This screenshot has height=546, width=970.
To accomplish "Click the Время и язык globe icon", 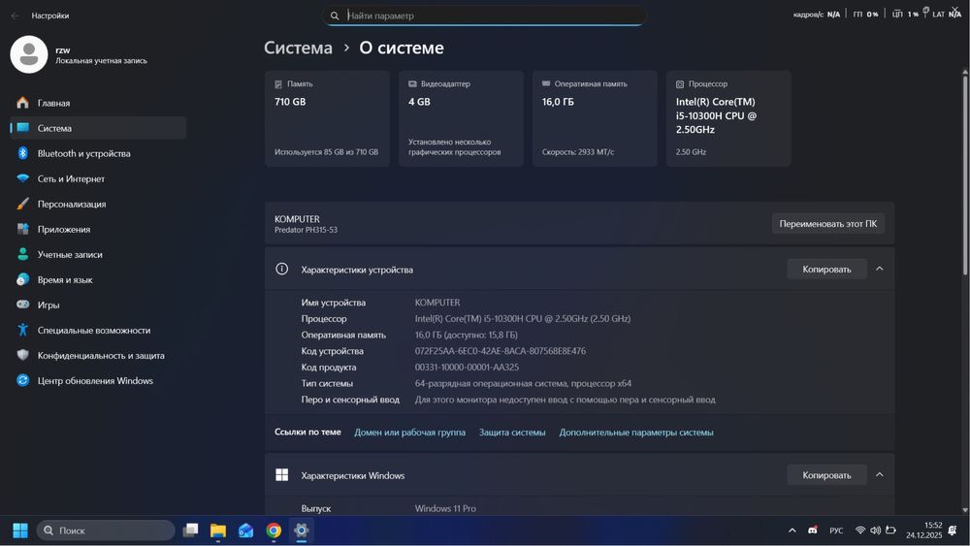I will (23, 279).
